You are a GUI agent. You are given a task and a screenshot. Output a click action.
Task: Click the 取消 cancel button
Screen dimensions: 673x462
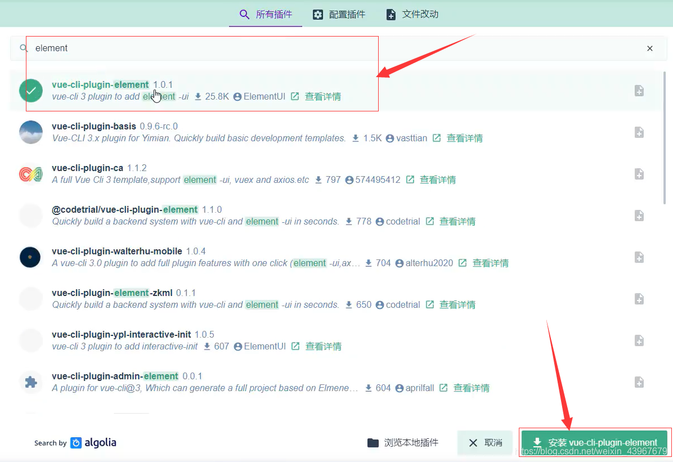tap(486, 443)
